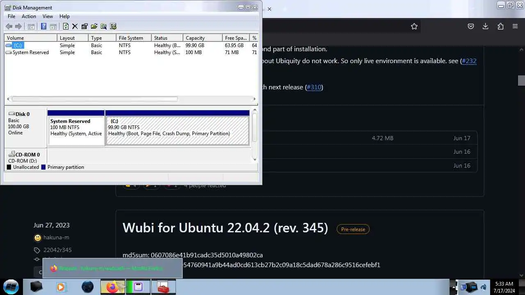Click the volume list horizontal scrollbar thumb

(x=95, y=99)
